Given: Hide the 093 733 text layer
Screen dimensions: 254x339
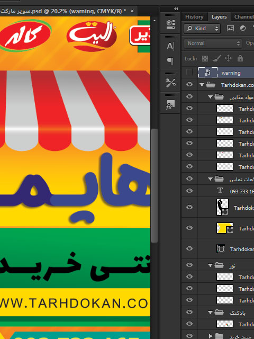Looking at the screenshot, I should (189, 191).
